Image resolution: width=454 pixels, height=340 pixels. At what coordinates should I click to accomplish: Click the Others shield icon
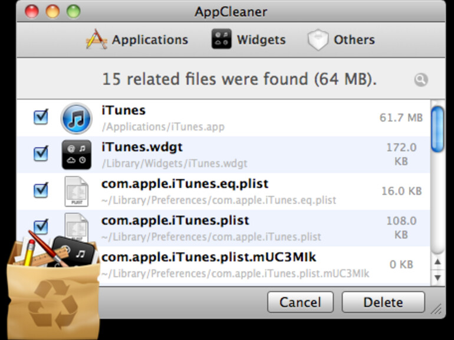click(x=317, y=40)
